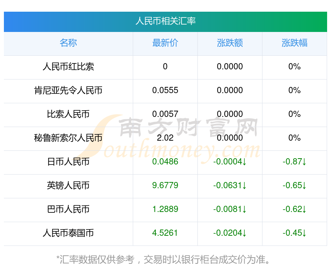Sort by the 最新价 column header
The image size is (331, 272).
(165, 43)
